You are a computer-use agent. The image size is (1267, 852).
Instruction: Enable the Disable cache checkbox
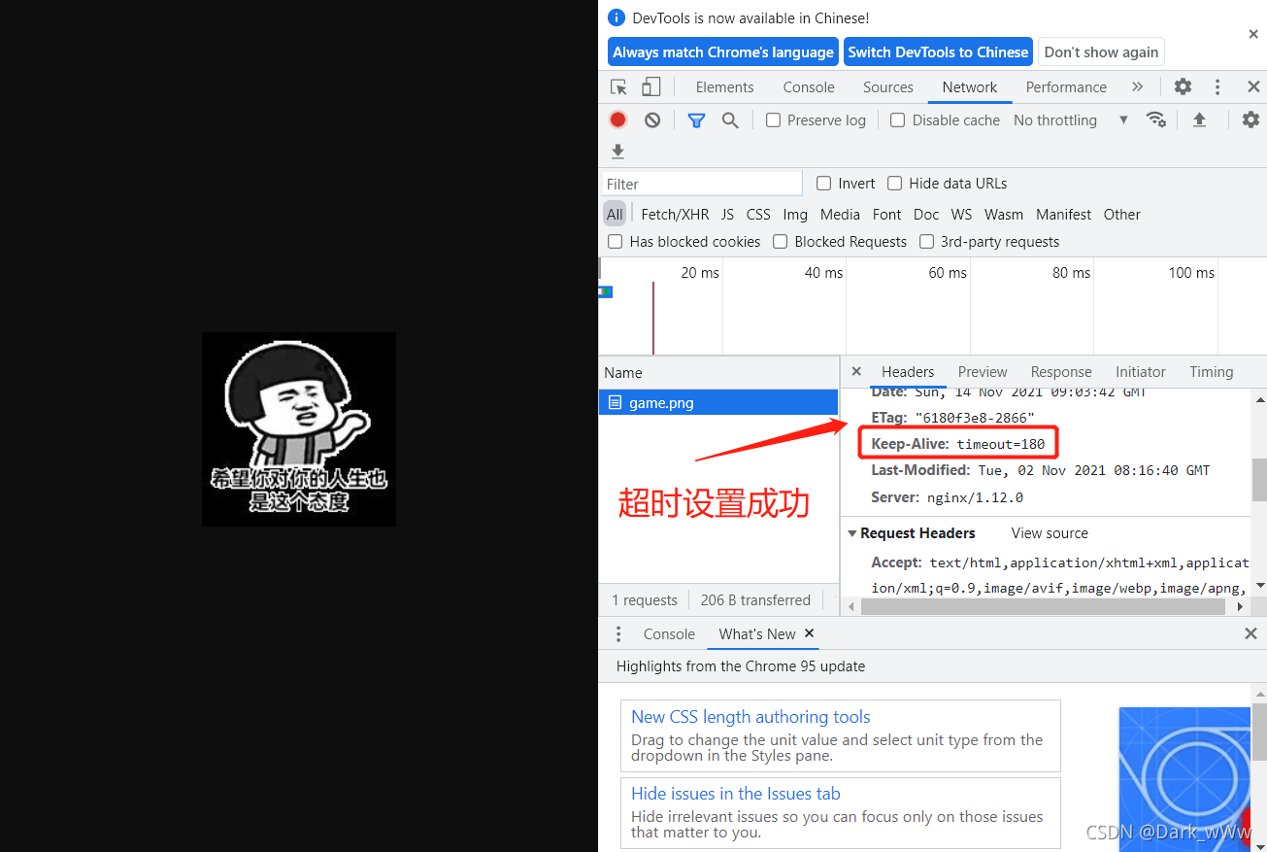coord(897,119)
